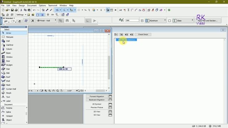
Task: Open the Teamwork menu
Action: click(53, 6)
